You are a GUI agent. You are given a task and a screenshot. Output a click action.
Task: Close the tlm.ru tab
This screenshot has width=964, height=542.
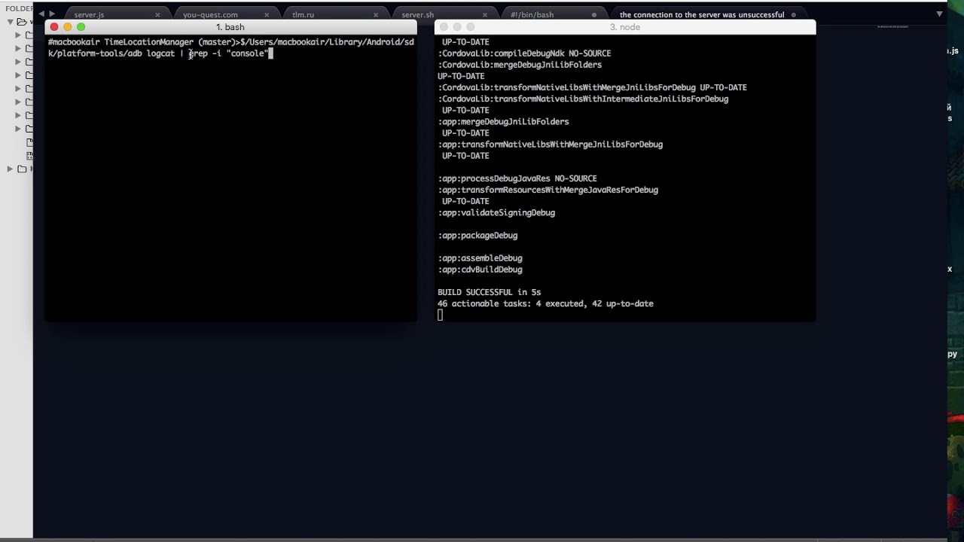click(376, 15)
